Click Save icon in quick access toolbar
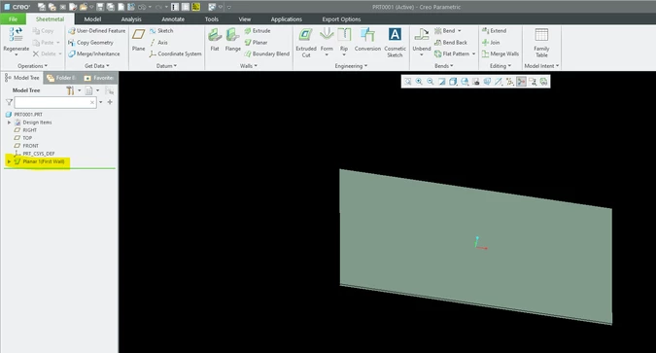 [x=100, y=7]
